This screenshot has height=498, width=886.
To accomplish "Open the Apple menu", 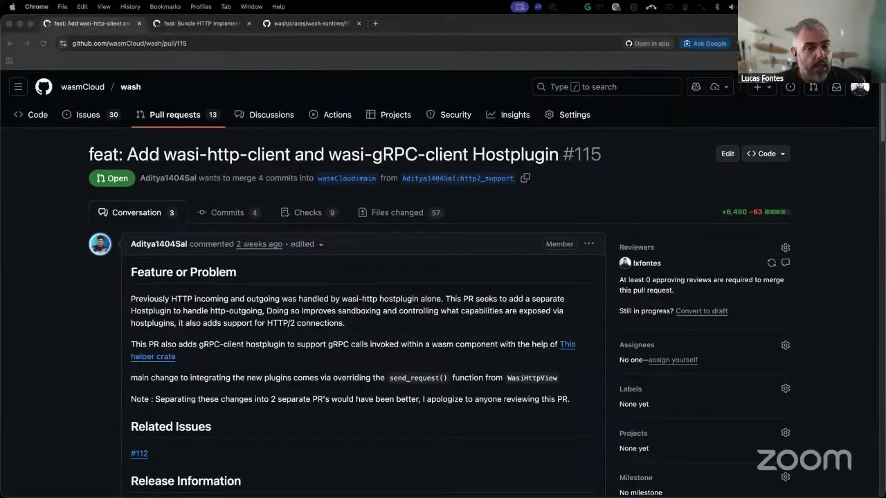I will click(x=12, y=7).
